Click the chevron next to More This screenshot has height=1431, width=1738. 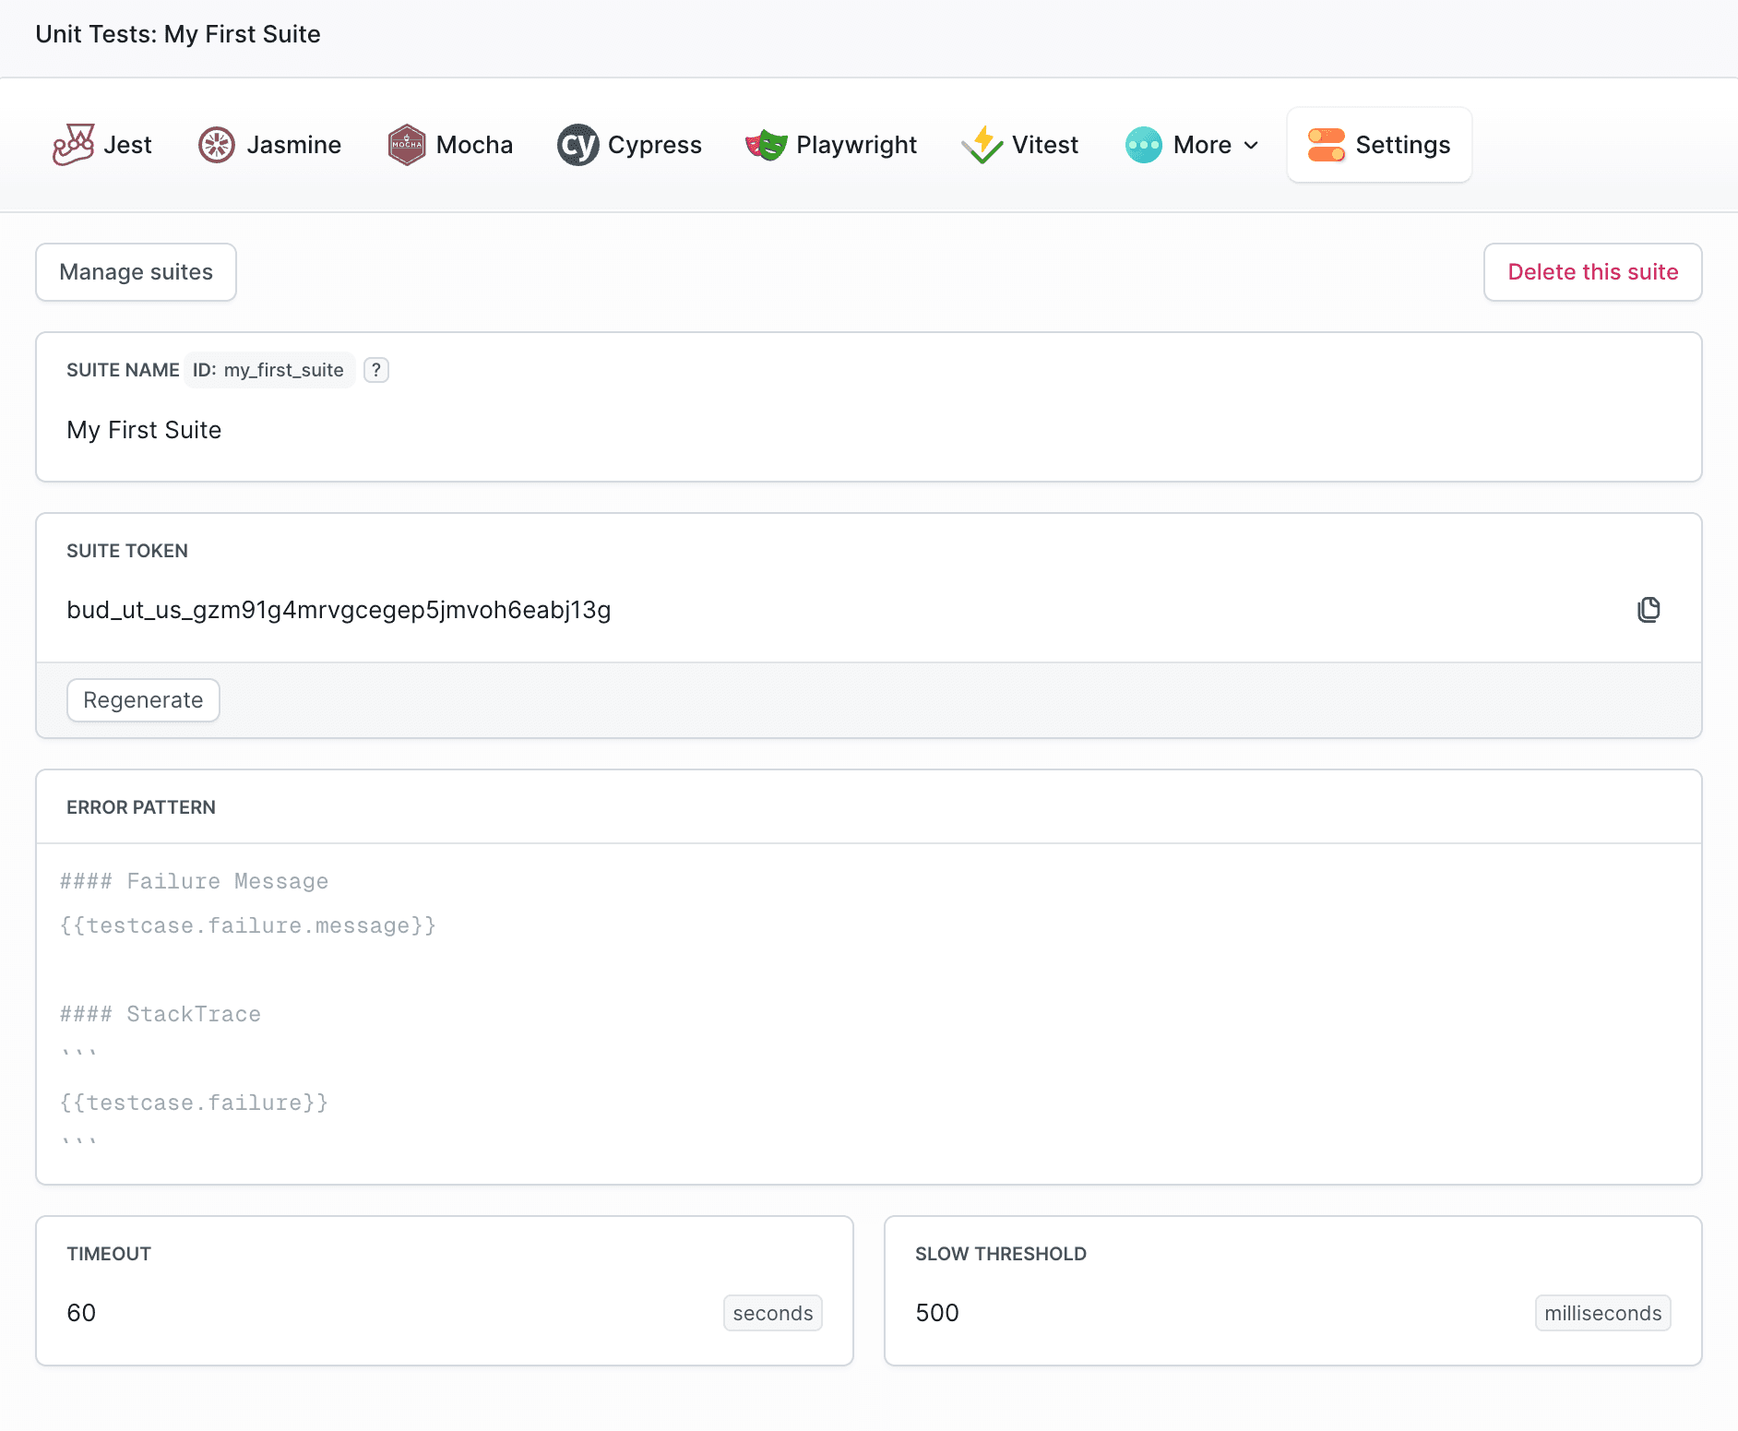[1251, 146]
